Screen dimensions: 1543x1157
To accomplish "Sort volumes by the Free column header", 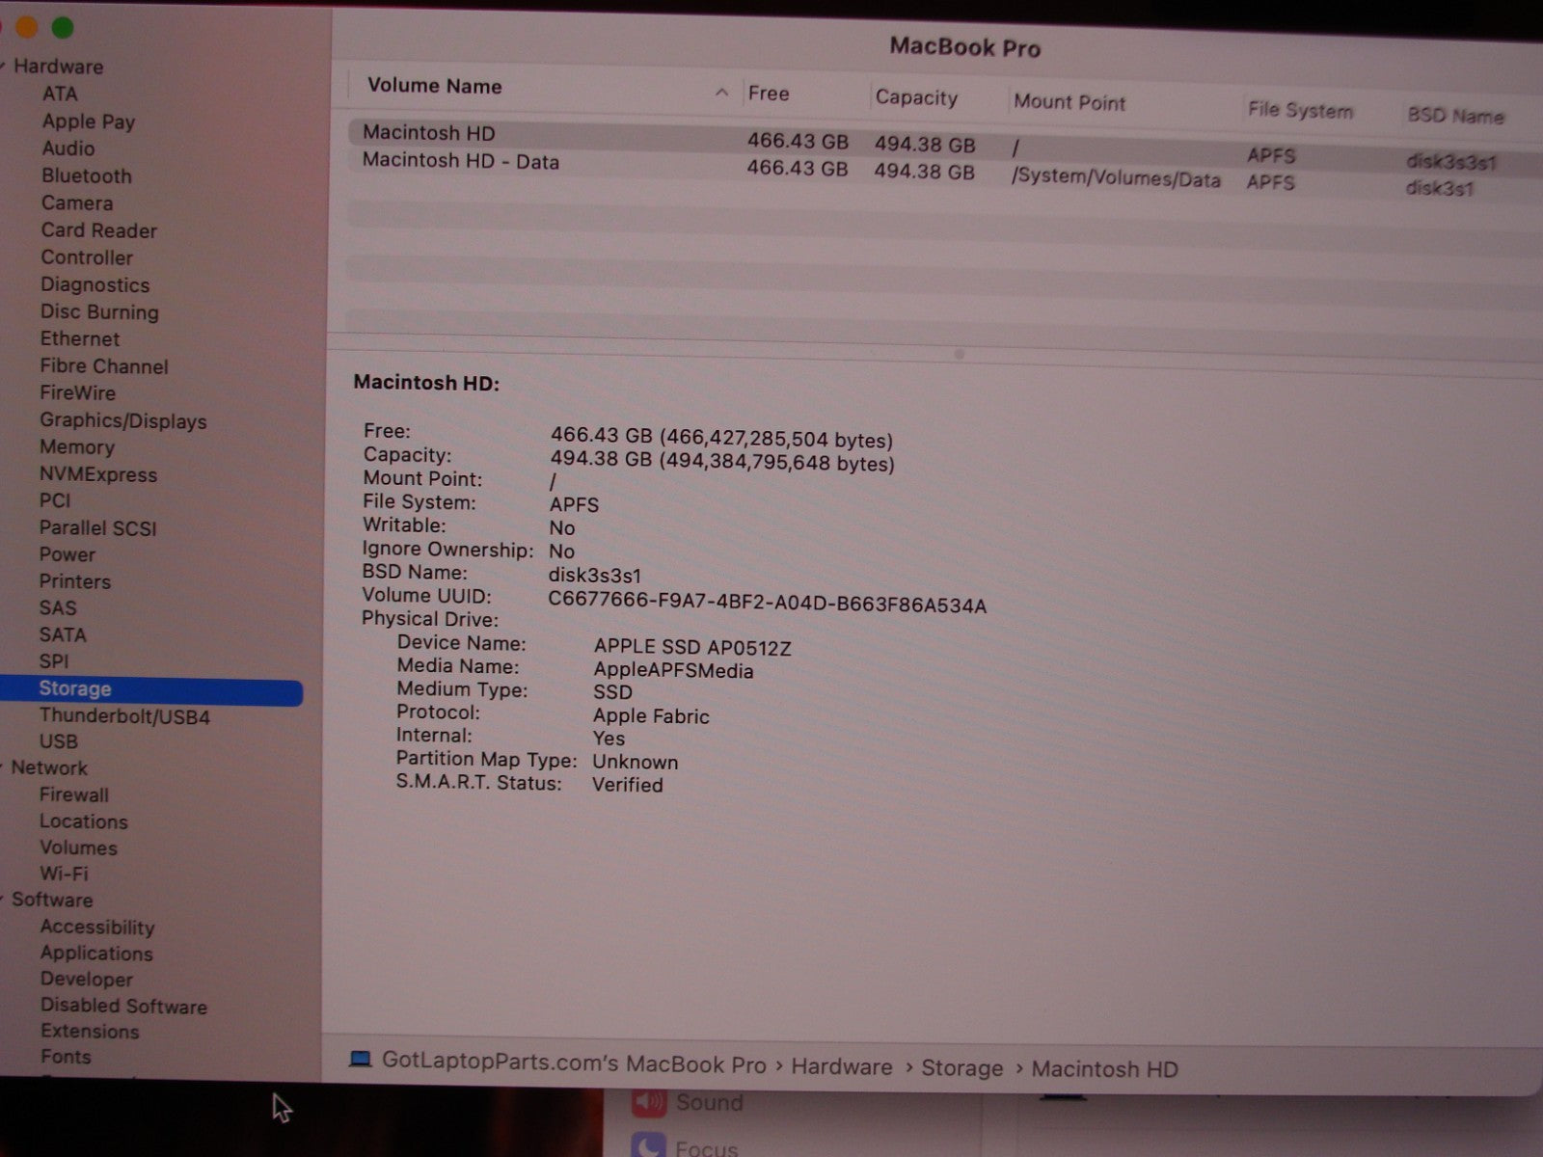I will pos(769,94).
